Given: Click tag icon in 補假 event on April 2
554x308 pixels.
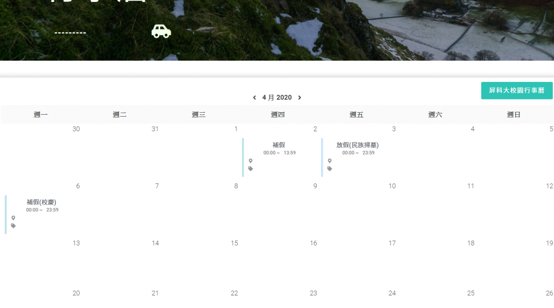Looking at the screenshot, I should (250, 169).
